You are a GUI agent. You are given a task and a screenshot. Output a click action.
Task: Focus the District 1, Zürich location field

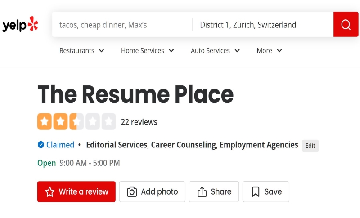(x=263, y=25)
